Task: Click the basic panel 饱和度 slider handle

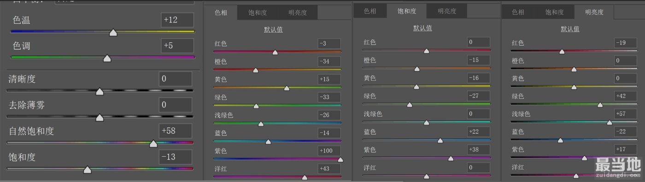Action: click(x=87, y=170)
